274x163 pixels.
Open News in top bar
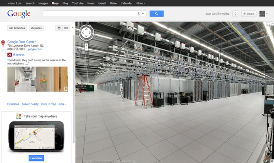tap(91, 3)
